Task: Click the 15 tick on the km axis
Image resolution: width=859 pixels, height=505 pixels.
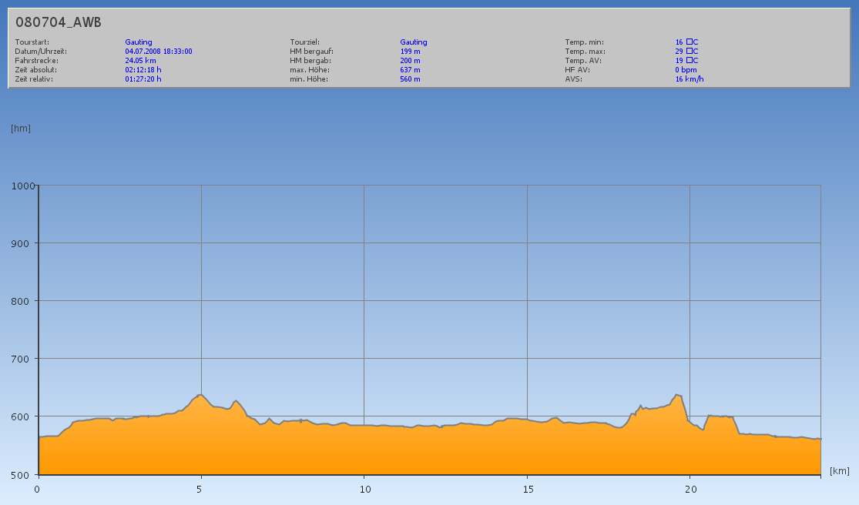Action: click(528, 490)
